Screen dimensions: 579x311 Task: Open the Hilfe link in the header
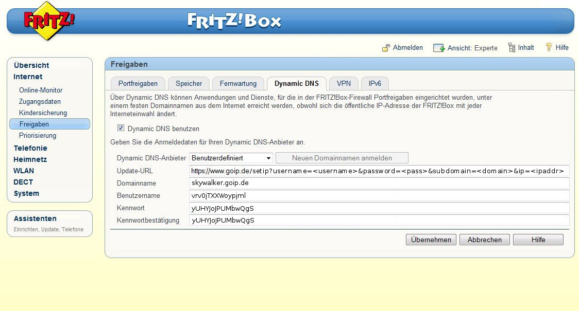[562, 47]
